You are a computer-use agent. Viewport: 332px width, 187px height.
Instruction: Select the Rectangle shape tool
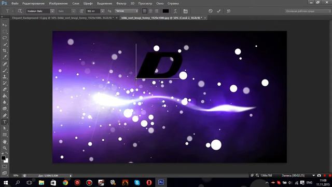pos(5,135)
